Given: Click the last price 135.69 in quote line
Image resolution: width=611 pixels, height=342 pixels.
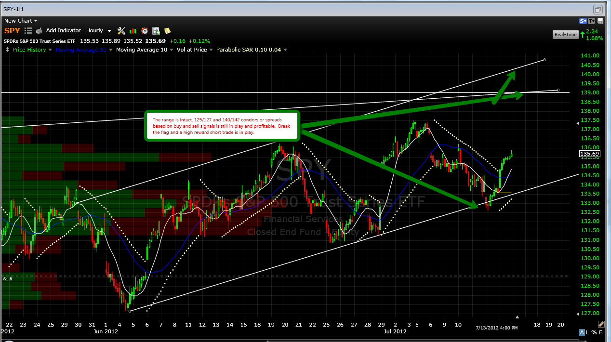Looking at the screenshot, I should pos(156,41).
